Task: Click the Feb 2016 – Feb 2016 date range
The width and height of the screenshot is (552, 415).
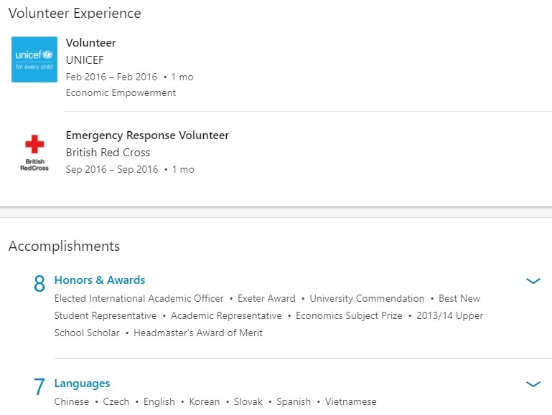Action: (x=111, y=77)
